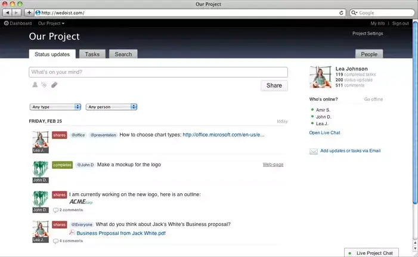Viewport: 418px width, 257px height.
Task: Go to Dashboard in the top navigation
Action: point(20,23)
